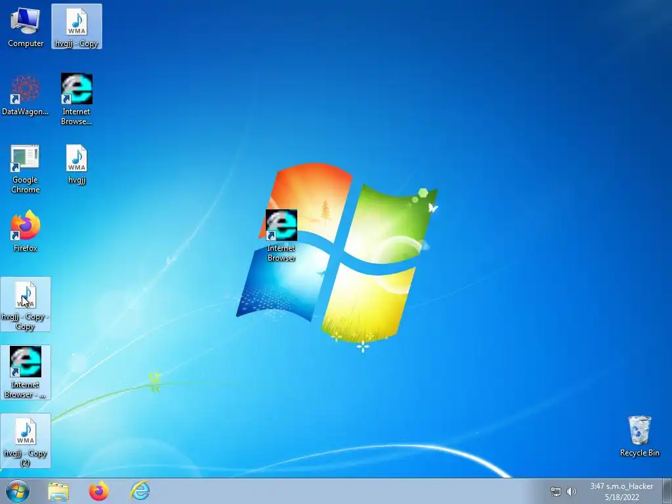672x504 pixels.
Task: Open the network status tray icon
Action: 555,492
